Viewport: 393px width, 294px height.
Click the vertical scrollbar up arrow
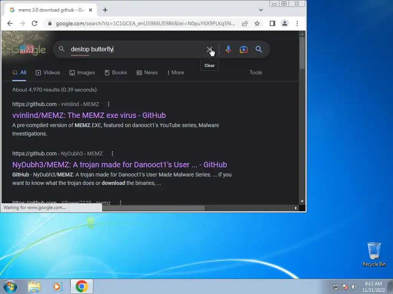[x=302, y=34]
